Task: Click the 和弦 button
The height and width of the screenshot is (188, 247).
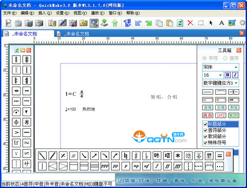Action: click(x=234, y=107)
